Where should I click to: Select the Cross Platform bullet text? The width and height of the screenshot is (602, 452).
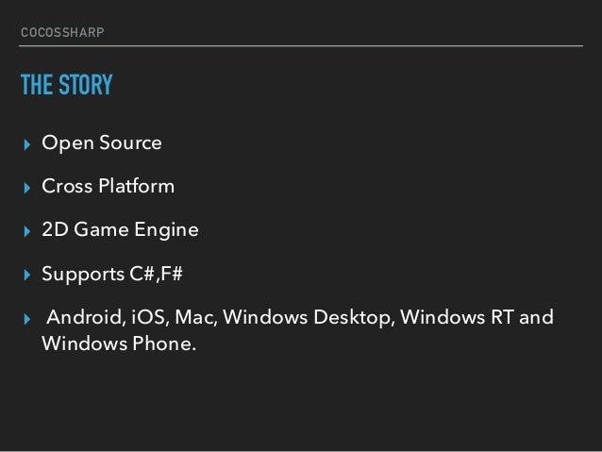click(109, 186)
